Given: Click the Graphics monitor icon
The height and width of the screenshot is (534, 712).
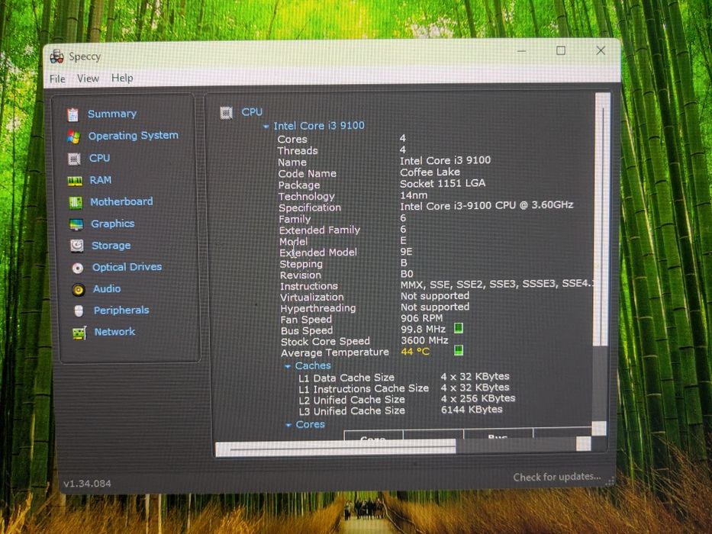Looking at the screenshot, I should (x=76, y=224).
